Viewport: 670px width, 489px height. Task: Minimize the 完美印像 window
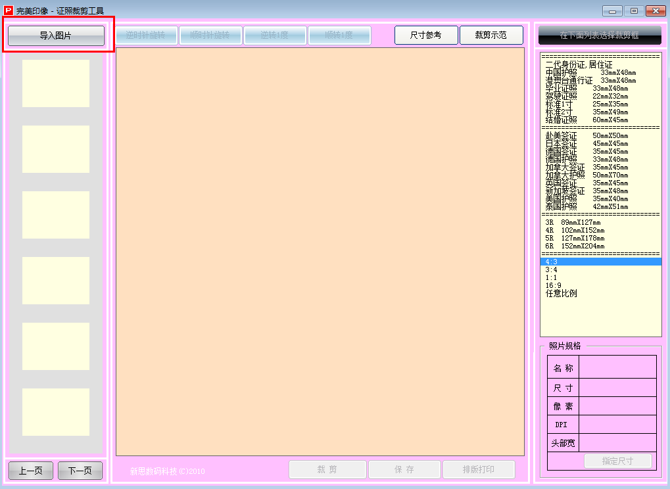pyautogui.click(x=612, y=11)
